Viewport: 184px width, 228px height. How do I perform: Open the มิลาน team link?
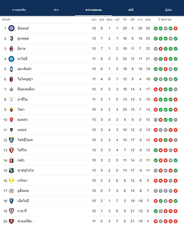coord(22,48)
